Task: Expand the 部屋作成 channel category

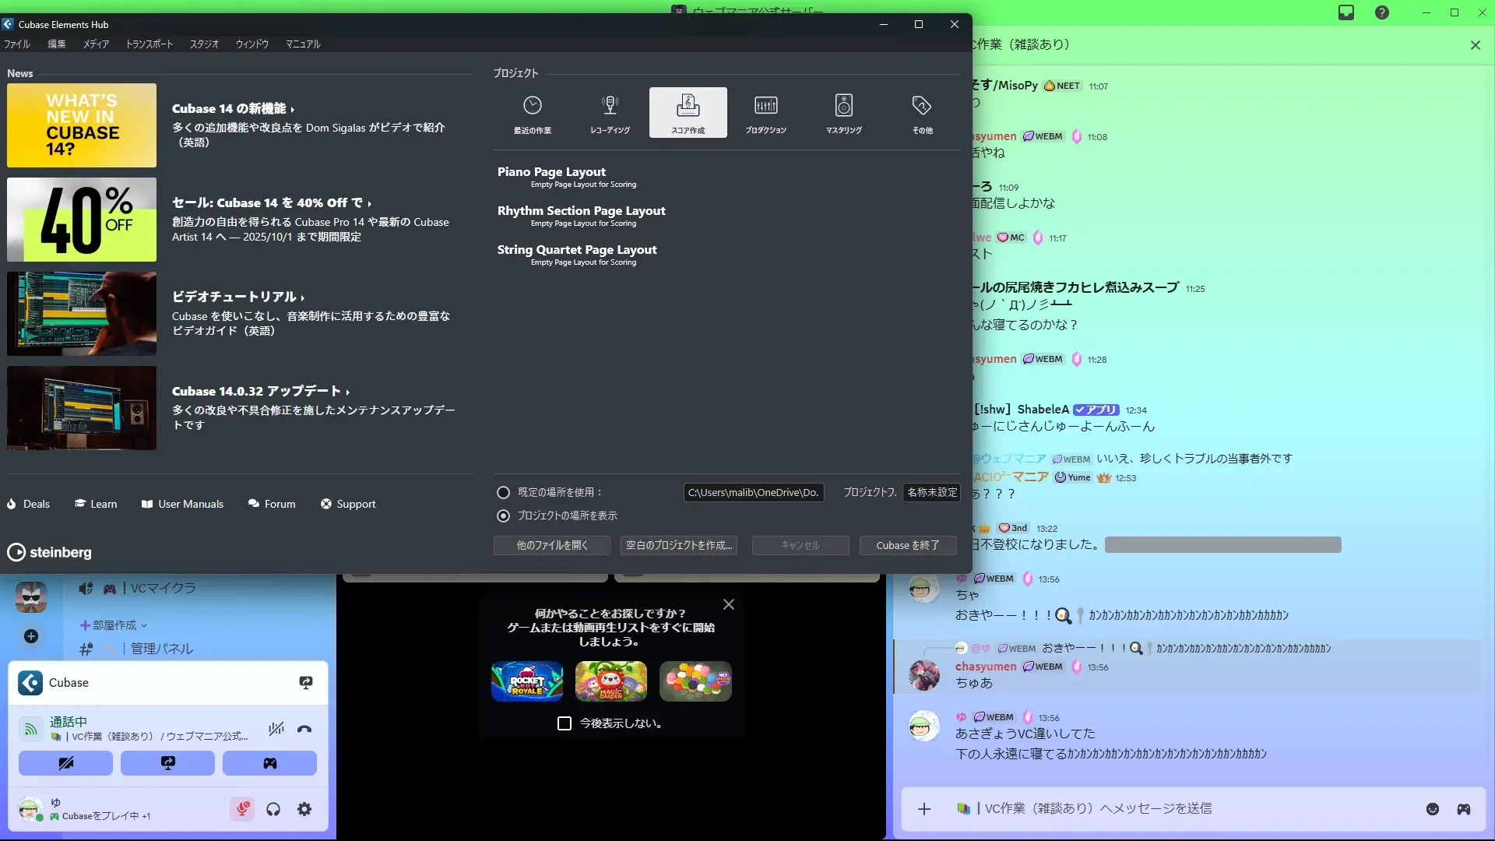Action: coord(114,625)
